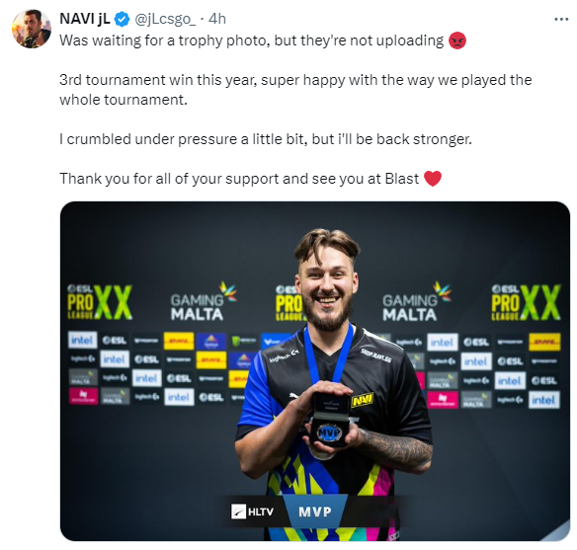
Task: Click the pink sponsor logo on left backdrop
Action: click(83, 396)
